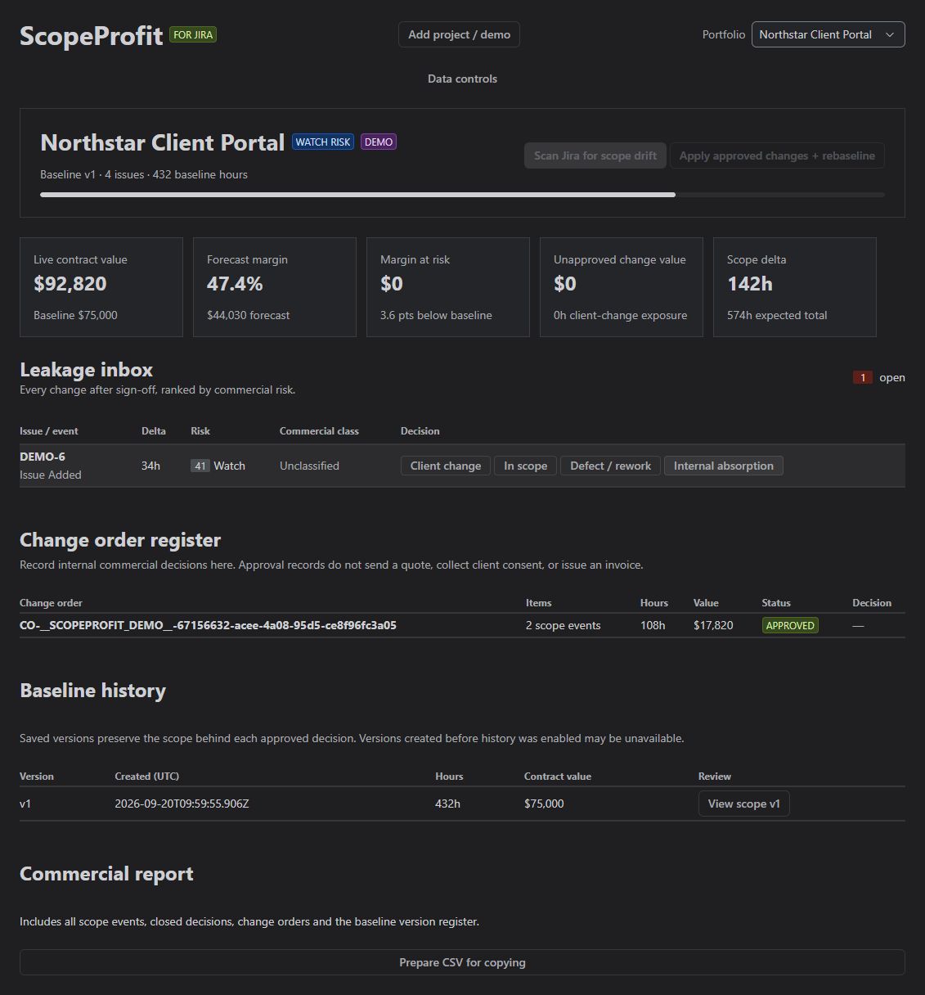Click the ScopeProfit logo title
This screenshot has width=925, height=995.
pos(91,35)
